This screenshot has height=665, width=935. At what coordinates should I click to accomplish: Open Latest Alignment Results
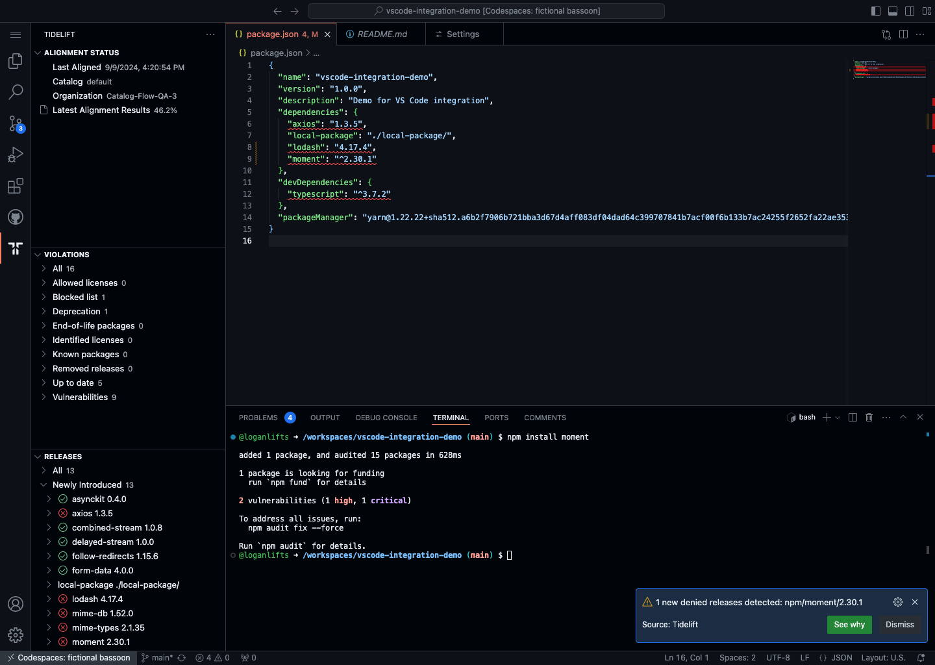[x=128, y=110]
